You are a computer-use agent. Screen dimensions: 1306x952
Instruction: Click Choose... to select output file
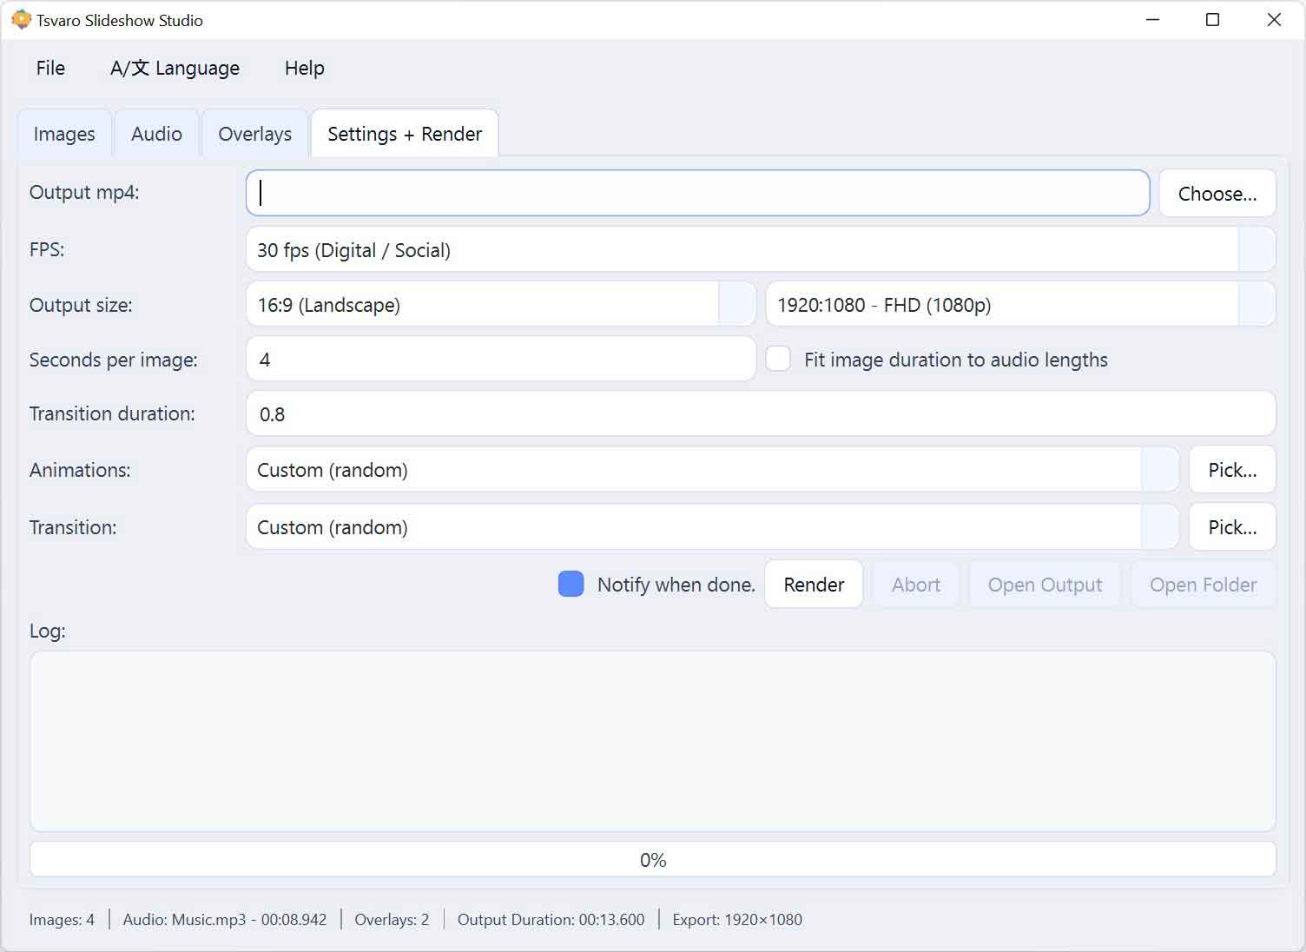[x=1217, y=194]
